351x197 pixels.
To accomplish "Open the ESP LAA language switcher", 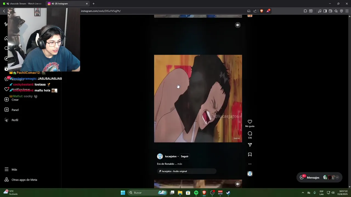I will [x=321, y=193].
